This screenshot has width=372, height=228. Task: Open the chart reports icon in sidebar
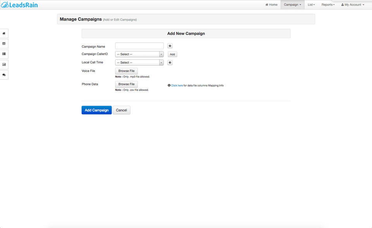pos(4,64)
